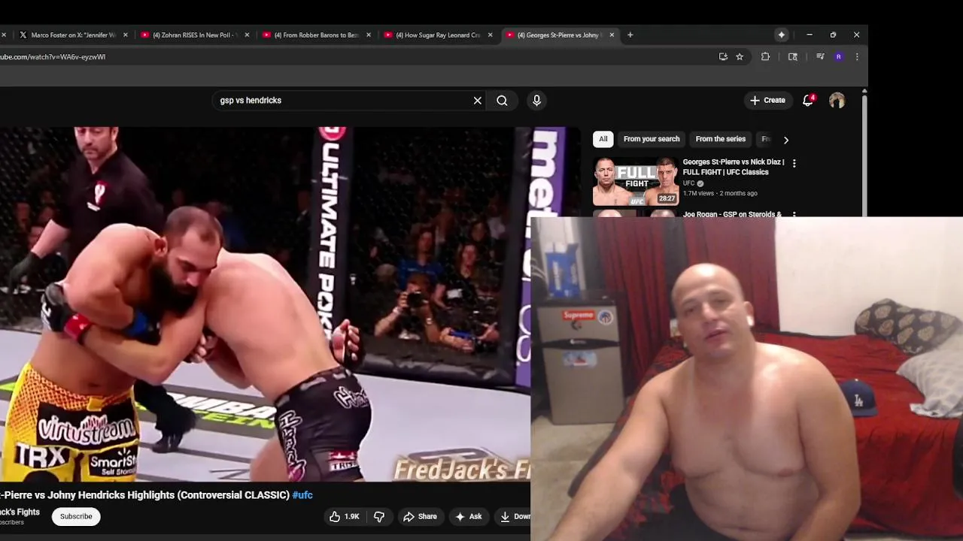This screenshot has height=541, width=963.
Task: Click the UFC channel name under Nick Diaz video
Action: [x=688, y=183]
